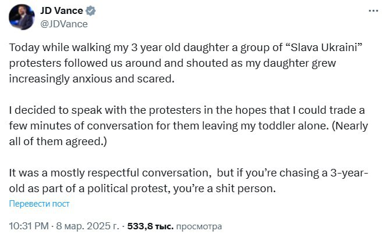Click the JD Vance display name
The width and height of the screenshot is (386, 238).
coord(61,12)
